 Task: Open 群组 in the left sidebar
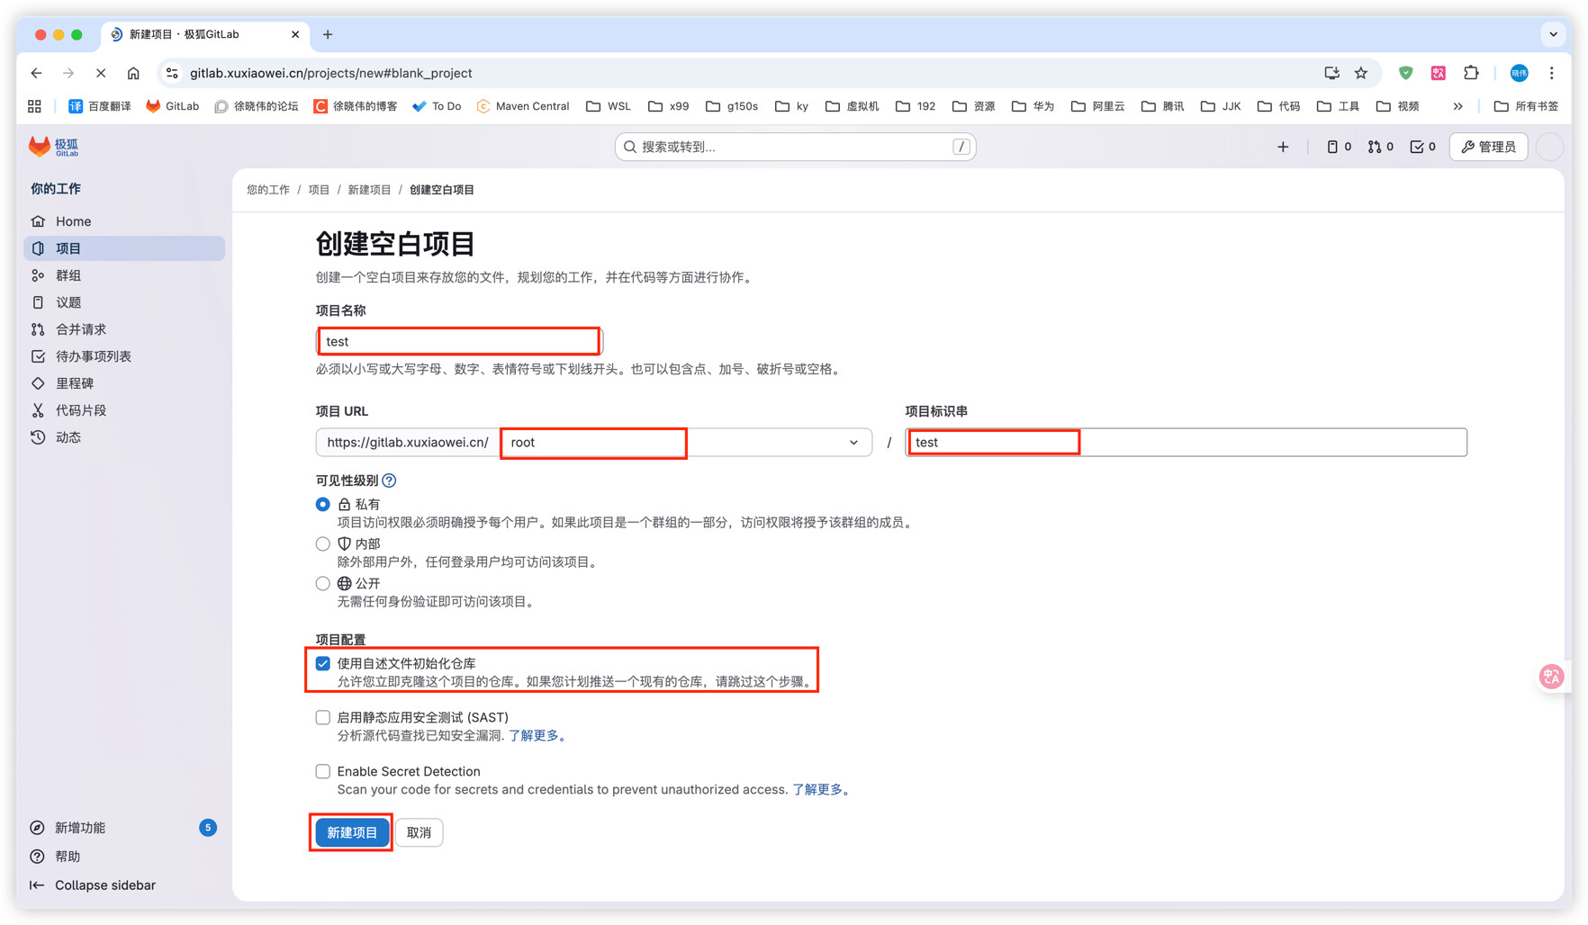point(68,275)
